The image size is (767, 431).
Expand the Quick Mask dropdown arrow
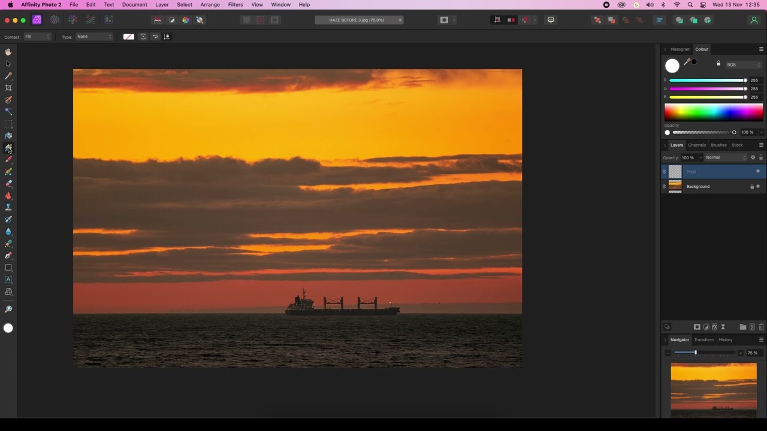[x=454, y=20]
